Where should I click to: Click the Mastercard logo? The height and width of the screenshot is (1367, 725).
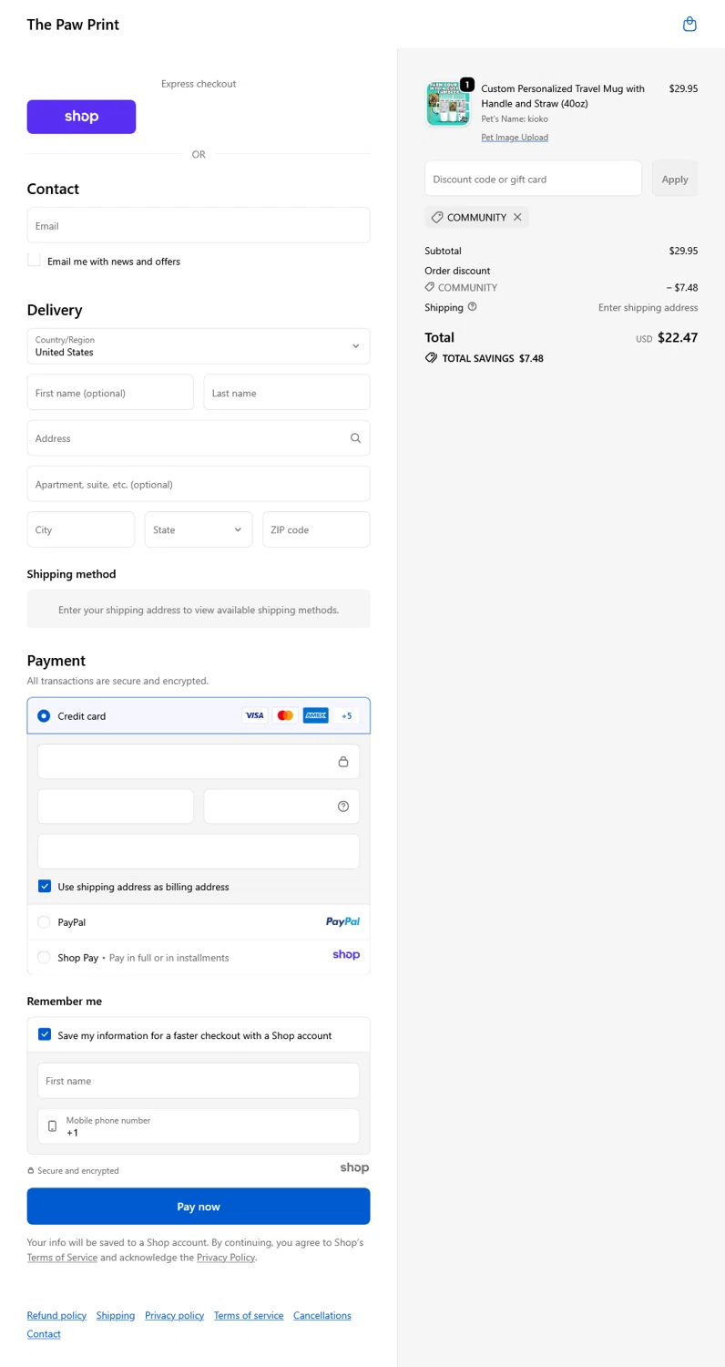tap(285, 716)
